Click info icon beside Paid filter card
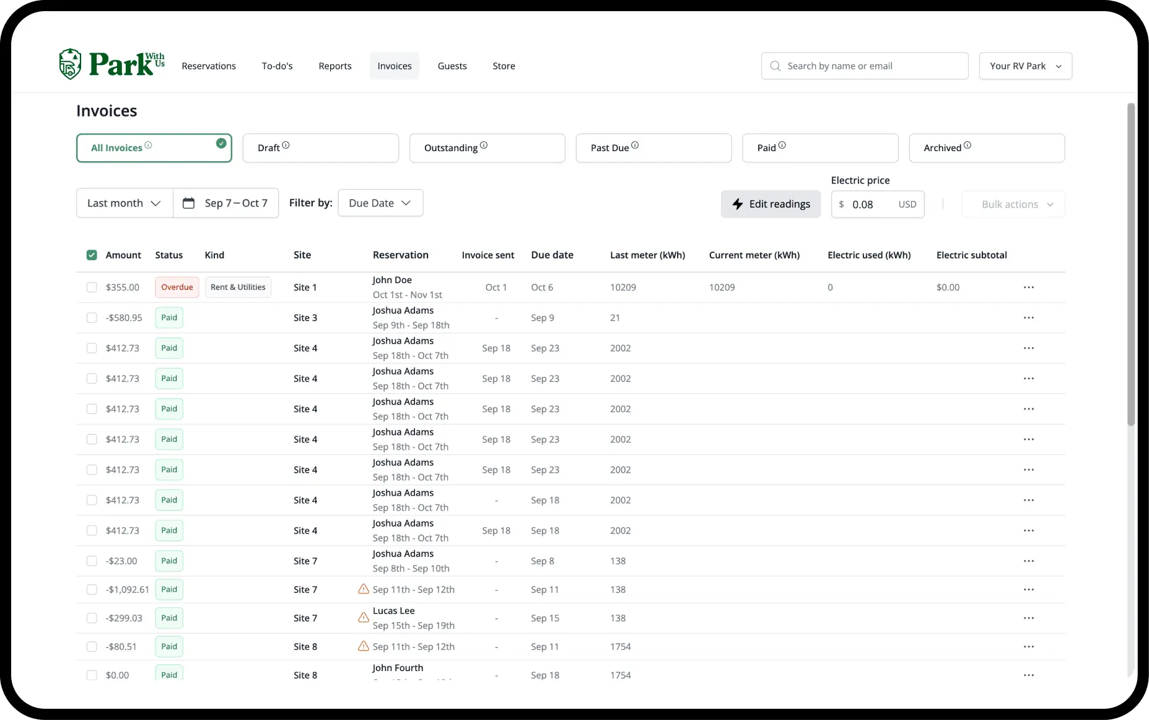The width and height of the screenshot is (1149, 720). pyautogui.click(x=782, y=146)
